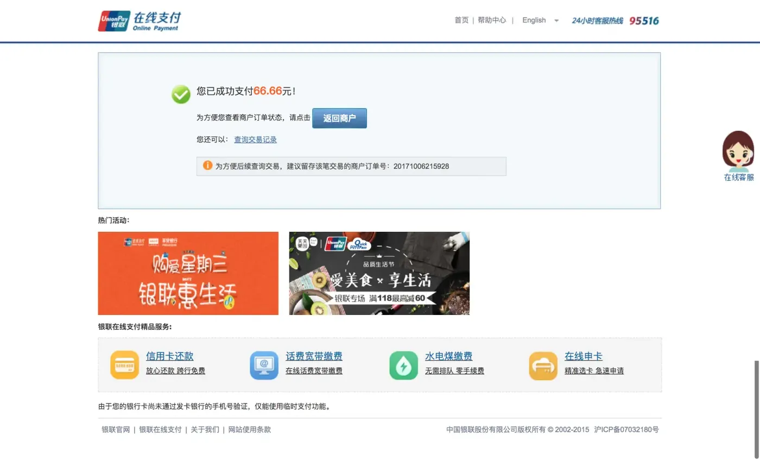760x460 pixels.
Task: Click the orange info icon beside the order number
Action: tap(207, 166)
